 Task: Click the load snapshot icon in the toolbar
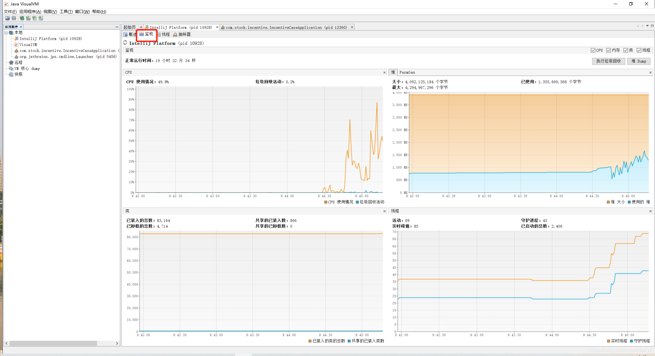[x=7, y=18]
